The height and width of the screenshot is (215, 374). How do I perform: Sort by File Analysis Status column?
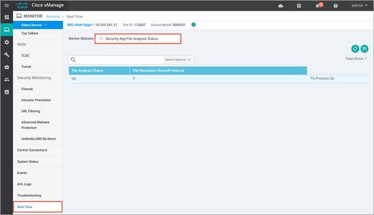pos(99,70)
